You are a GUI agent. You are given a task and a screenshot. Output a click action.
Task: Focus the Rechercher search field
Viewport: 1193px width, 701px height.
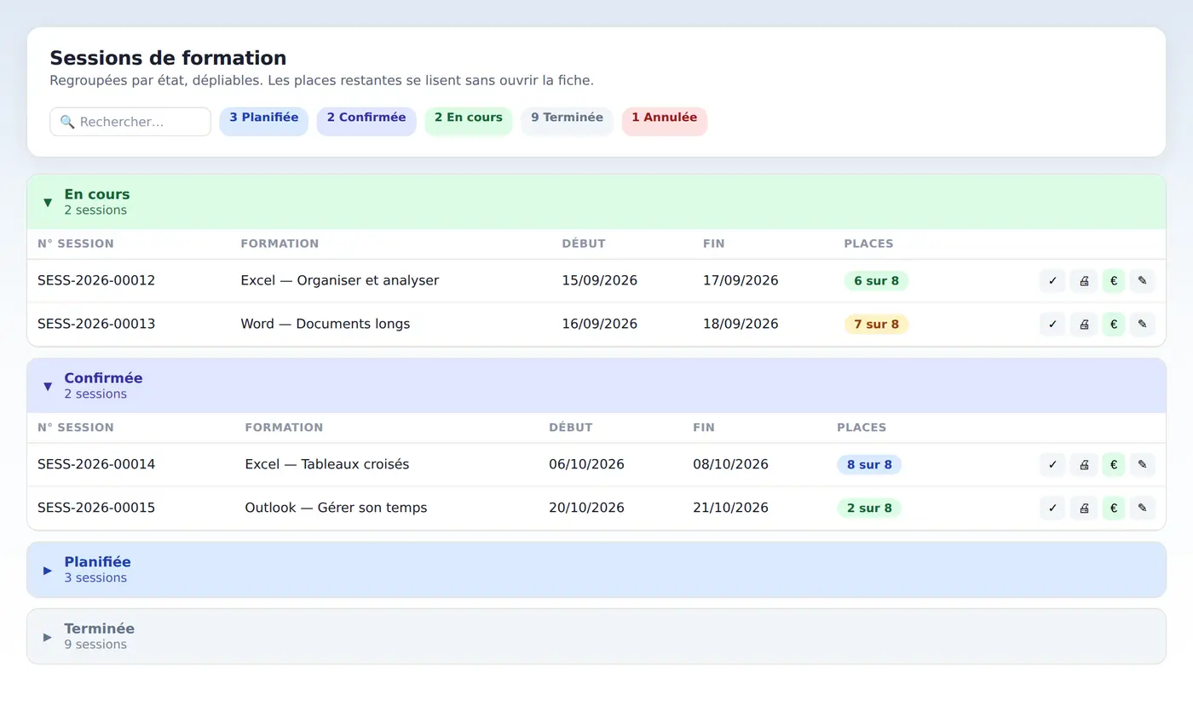click(x=130, y=122)
